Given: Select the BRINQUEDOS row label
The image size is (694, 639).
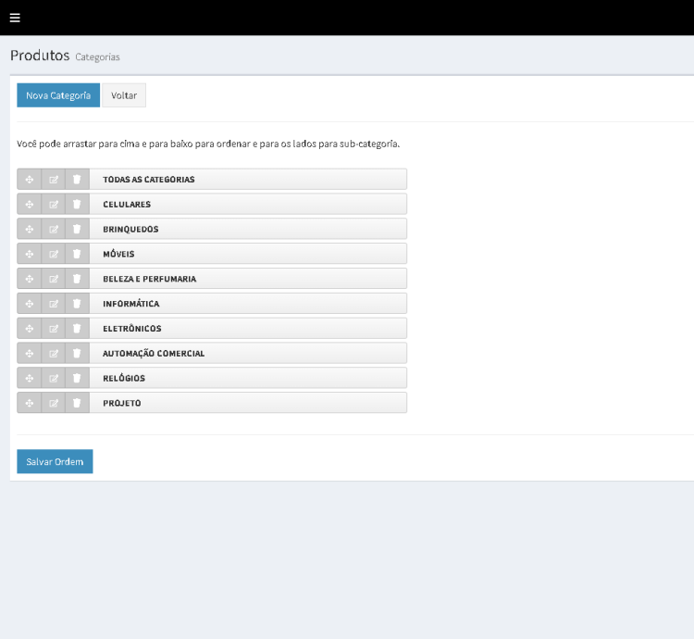Looking at the screenshot, I should tap(130, 229).
